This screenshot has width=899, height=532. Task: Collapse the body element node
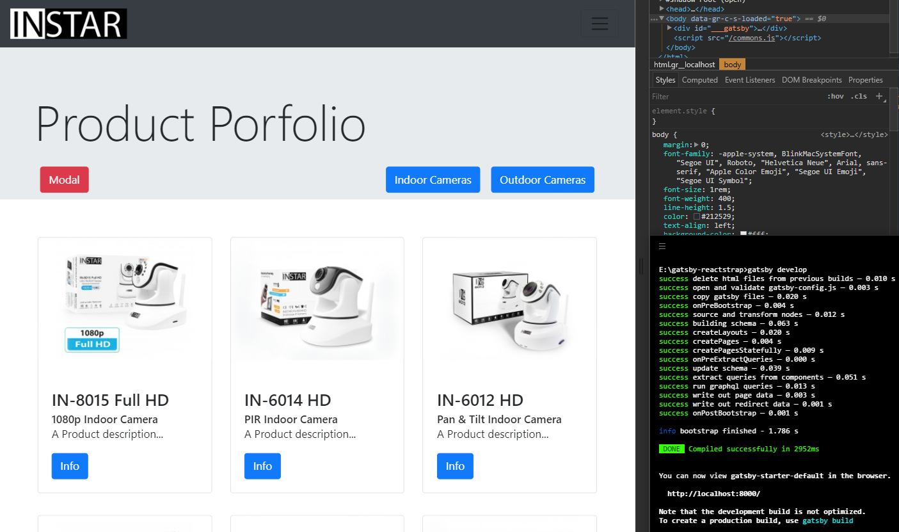(662, 19)
